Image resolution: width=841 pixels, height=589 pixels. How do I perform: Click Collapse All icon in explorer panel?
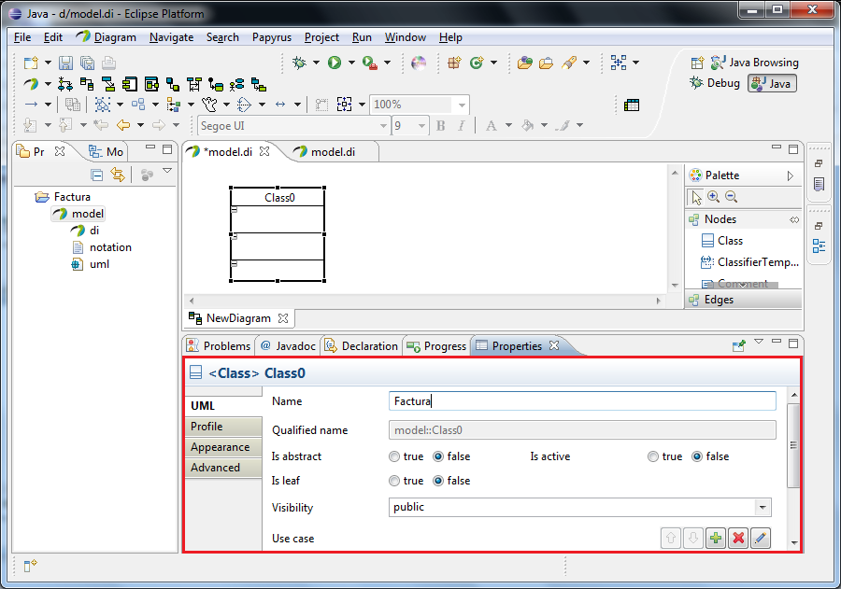[x=97, y=175]
